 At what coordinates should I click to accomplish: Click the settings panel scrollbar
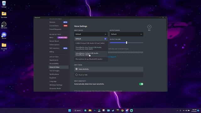(x=166, y=25)
